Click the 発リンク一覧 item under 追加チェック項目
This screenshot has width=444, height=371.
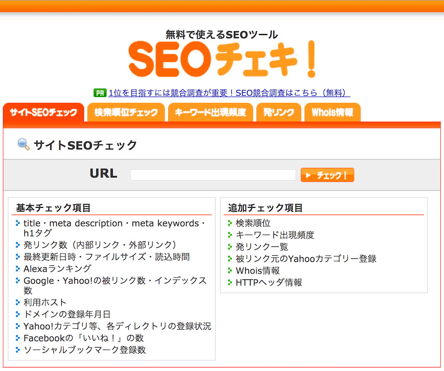click(x=262, y=246)
